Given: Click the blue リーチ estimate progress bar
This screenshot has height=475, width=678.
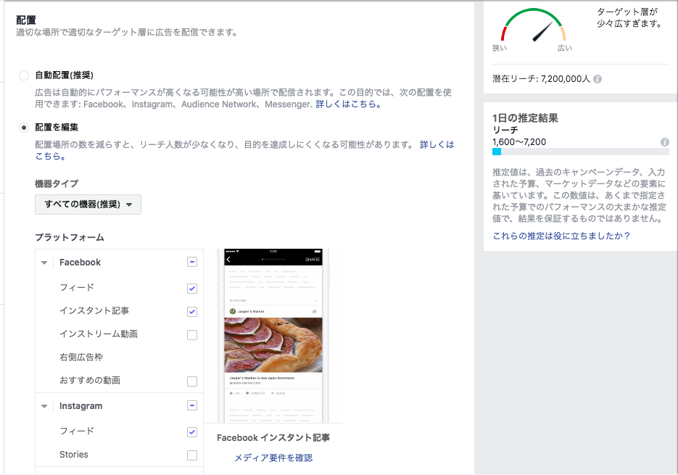Looking at the screenshot, I should click(x=496, y=152).
